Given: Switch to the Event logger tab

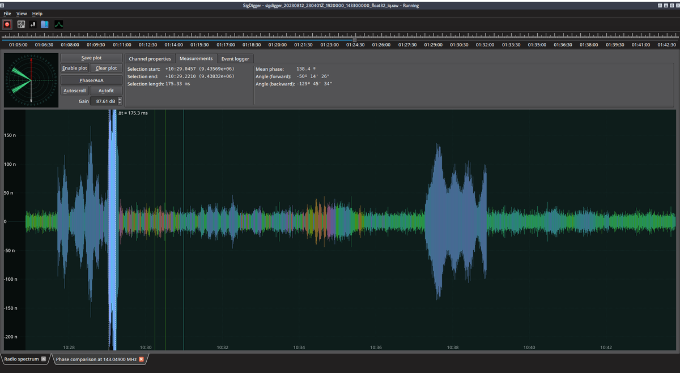Looking at the screenshot, I should 235,59.
